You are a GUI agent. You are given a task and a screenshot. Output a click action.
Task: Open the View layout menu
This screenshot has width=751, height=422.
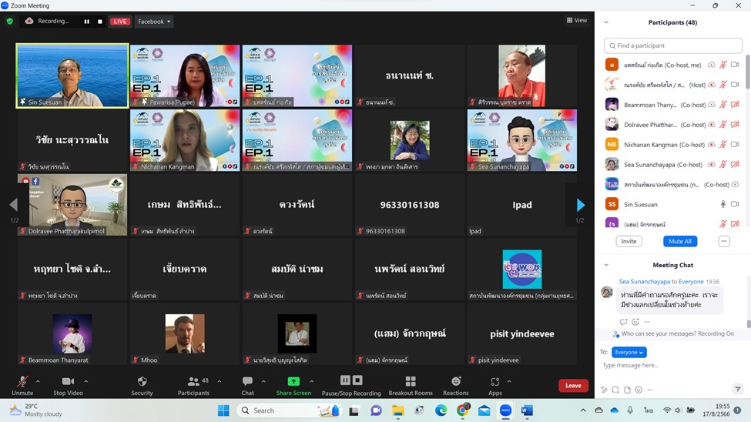coord(576,21)
